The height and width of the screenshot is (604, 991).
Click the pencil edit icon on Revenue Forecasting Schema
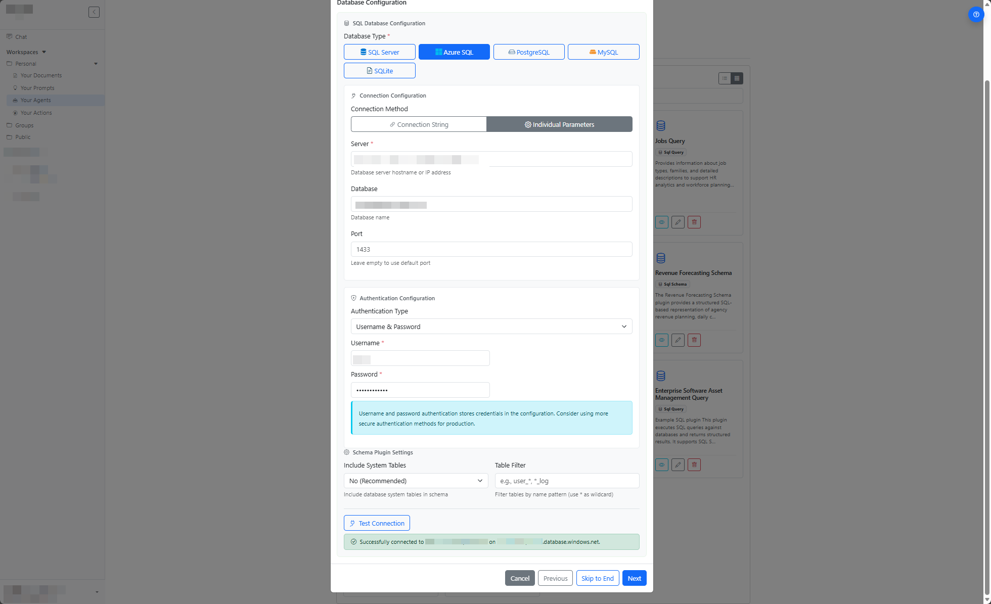tap(678, 340)
